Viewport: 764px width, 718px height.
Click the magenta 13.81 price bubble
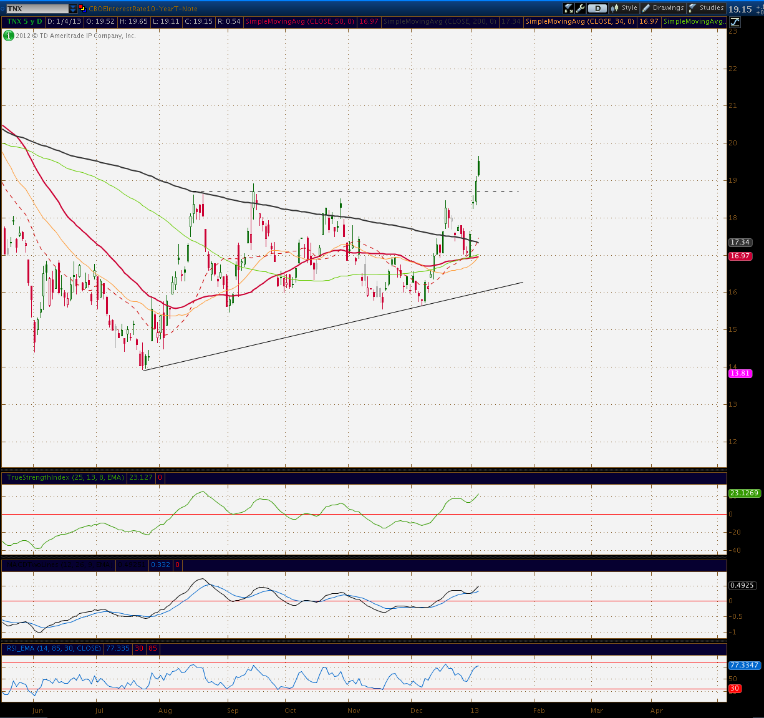(x=740, y=373)
